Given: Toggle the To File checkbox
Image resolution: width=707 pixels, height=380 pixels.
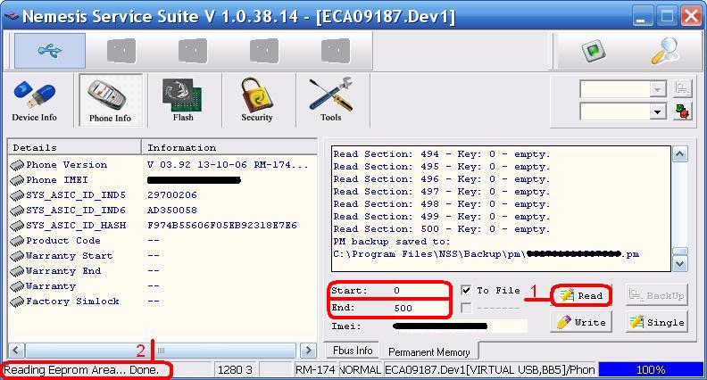Looking at the screenshot, I should [x=466, y=290].
